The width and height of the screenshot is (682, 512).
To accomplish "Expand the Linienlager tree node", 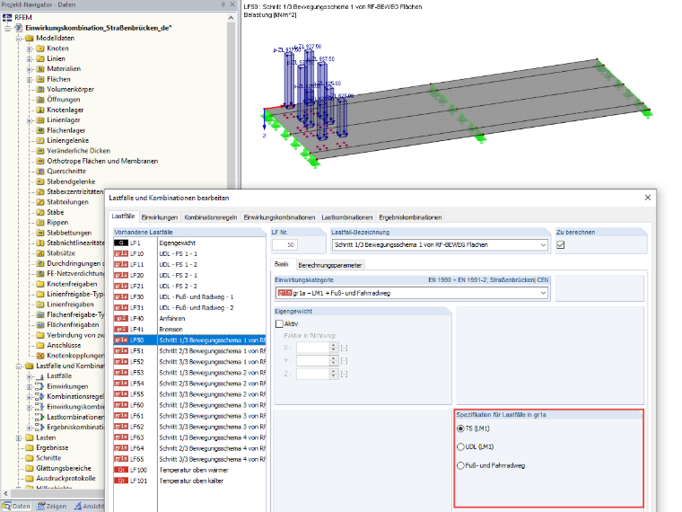I will pyautogui.click(x=29, y=120).
